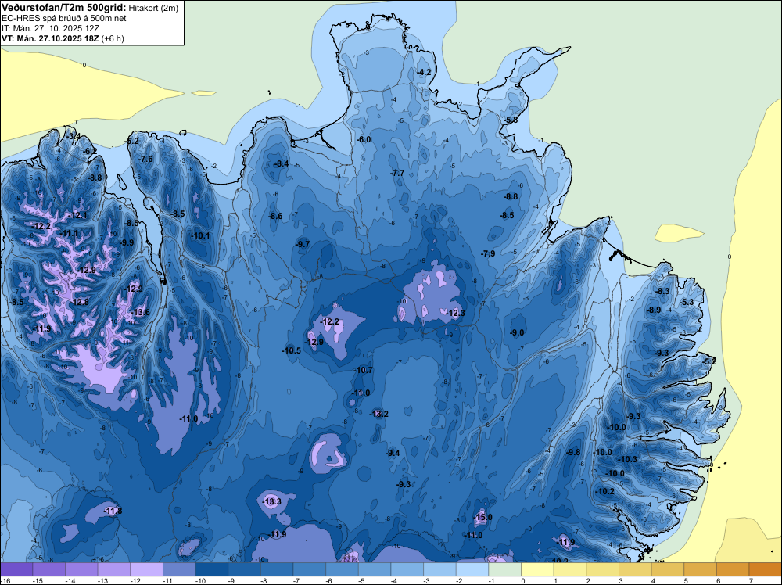Pick the orange legend swatch right of 7
This screenshot has height=585, width=782.
pos(766,569)
